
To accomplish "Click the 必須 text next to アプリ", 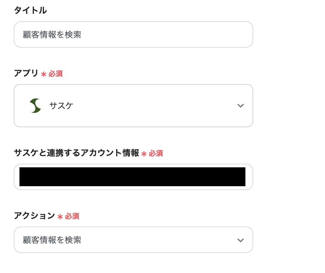I will 56,74.
